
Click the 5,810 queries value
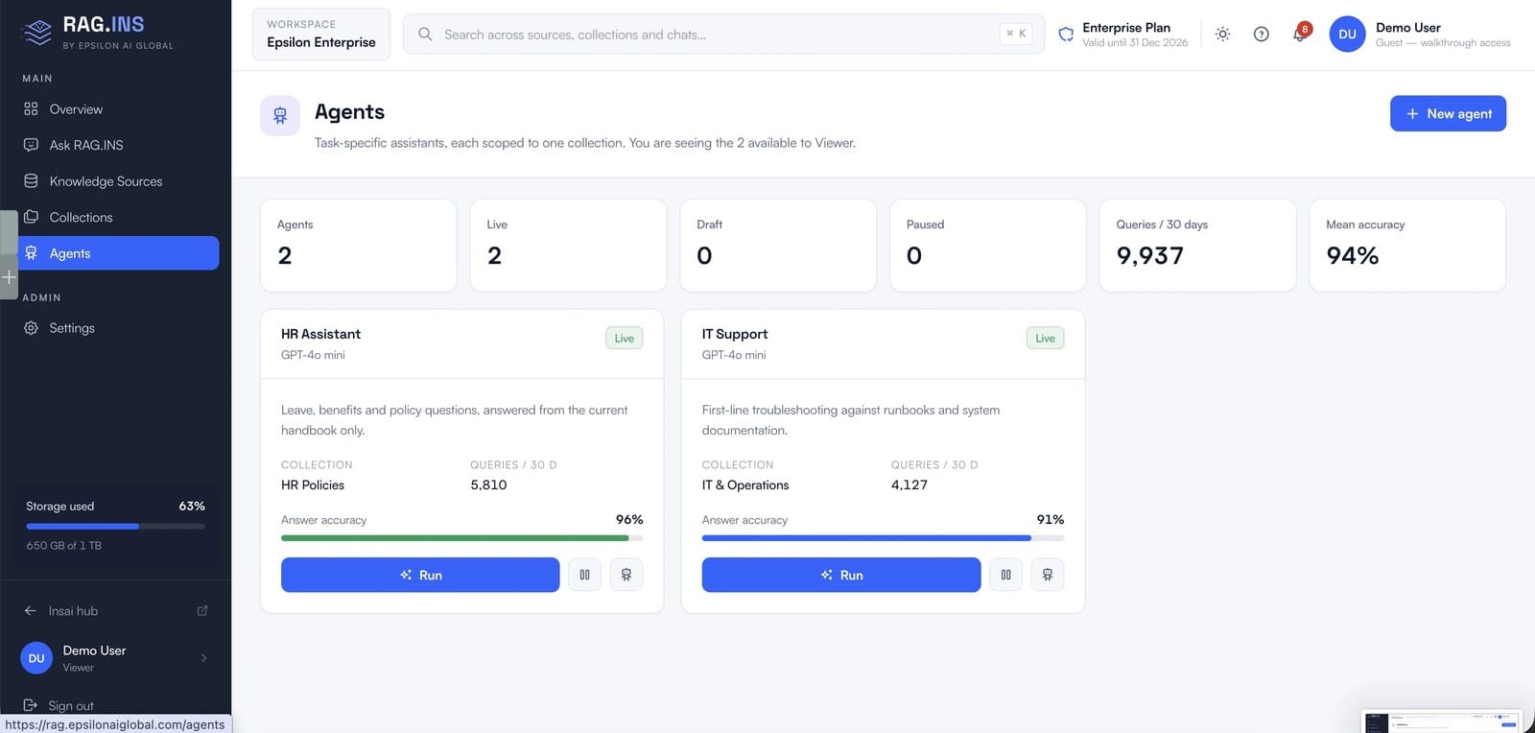(x=488, y=485)
